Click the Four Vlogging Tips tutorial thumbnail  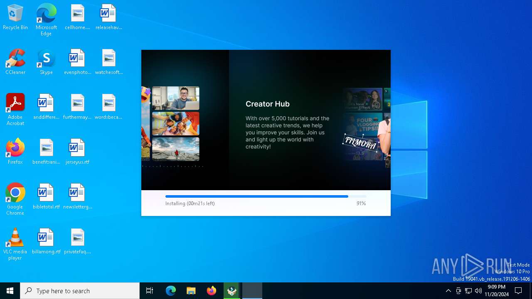tap(363, 124)
